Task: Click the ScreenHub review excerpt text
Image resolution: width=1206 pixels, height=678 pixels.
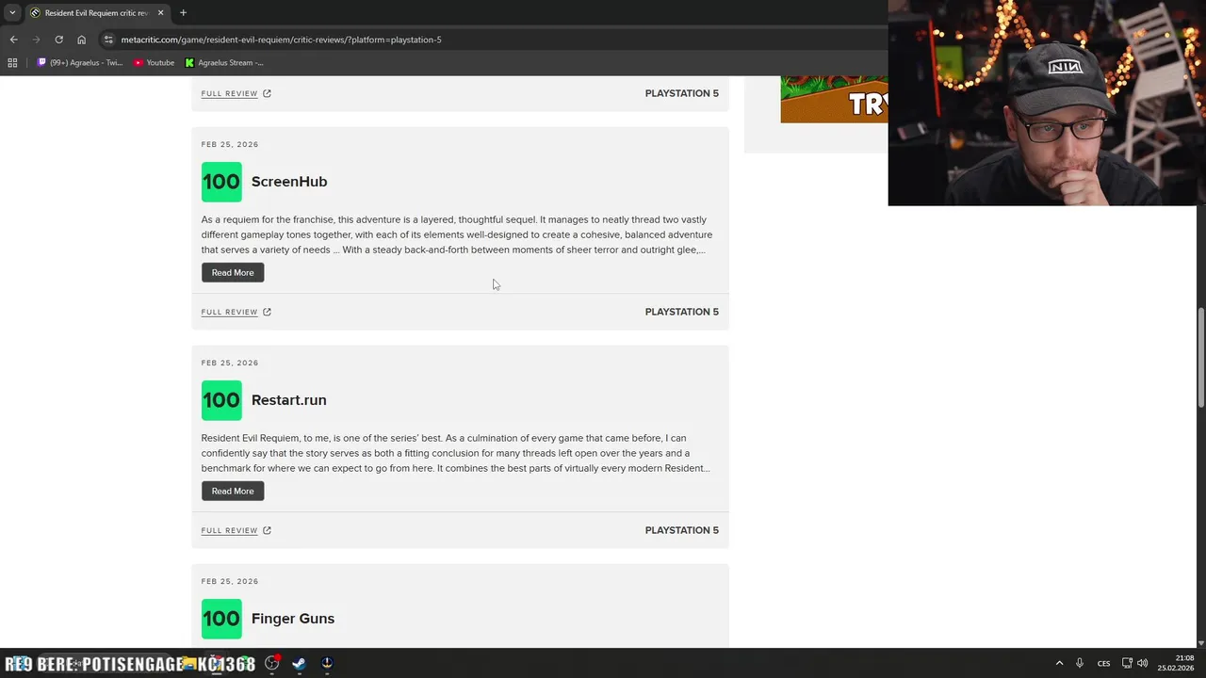Action: (457, 234)
